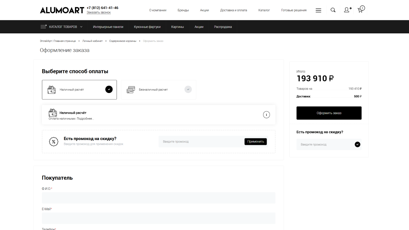
Task: Open the search magnifier icon in header
Action: click(x=333, y=10)
